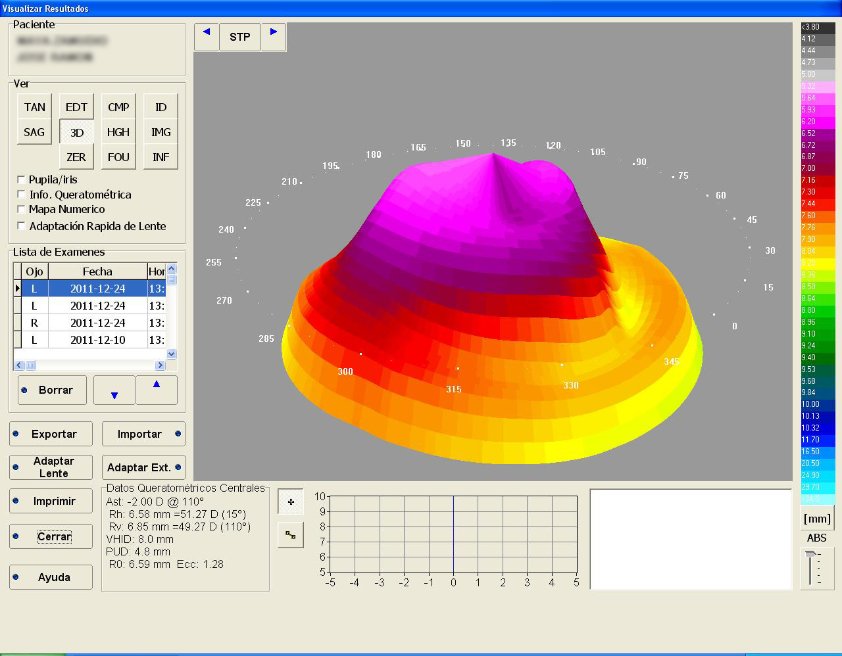Screen dimensions: 842x656
Task: Click exam list scrollbar up arrow
Action: click(x=172, y=268)
